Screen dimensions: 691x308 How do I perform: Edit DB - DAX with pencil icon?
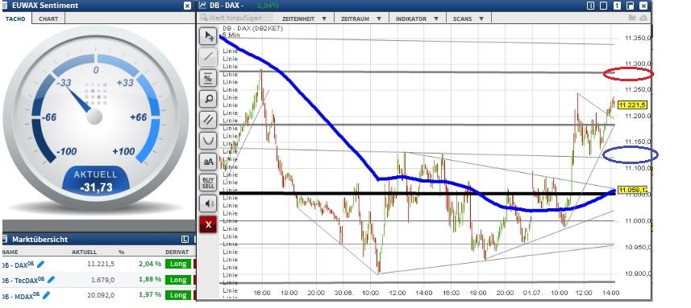pos(40,264)
